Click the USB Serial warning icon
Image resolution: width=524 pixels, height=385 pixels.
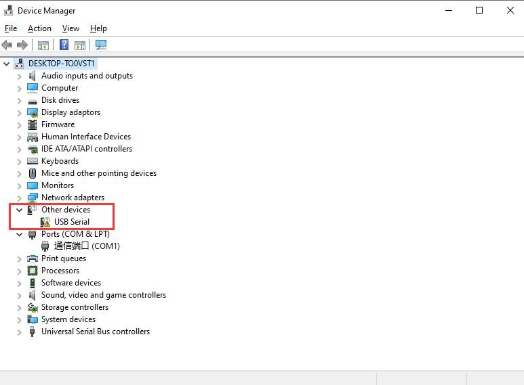45,222
